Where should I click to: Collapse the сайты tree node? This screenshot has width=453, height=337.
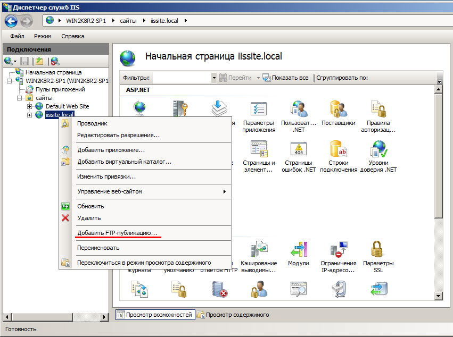pyautogui.click(x=20, y=98)
